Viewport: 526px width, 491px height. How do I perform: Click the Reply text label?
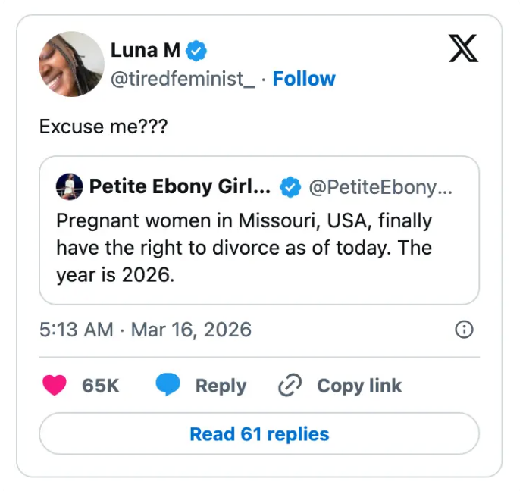coord(221,385)
